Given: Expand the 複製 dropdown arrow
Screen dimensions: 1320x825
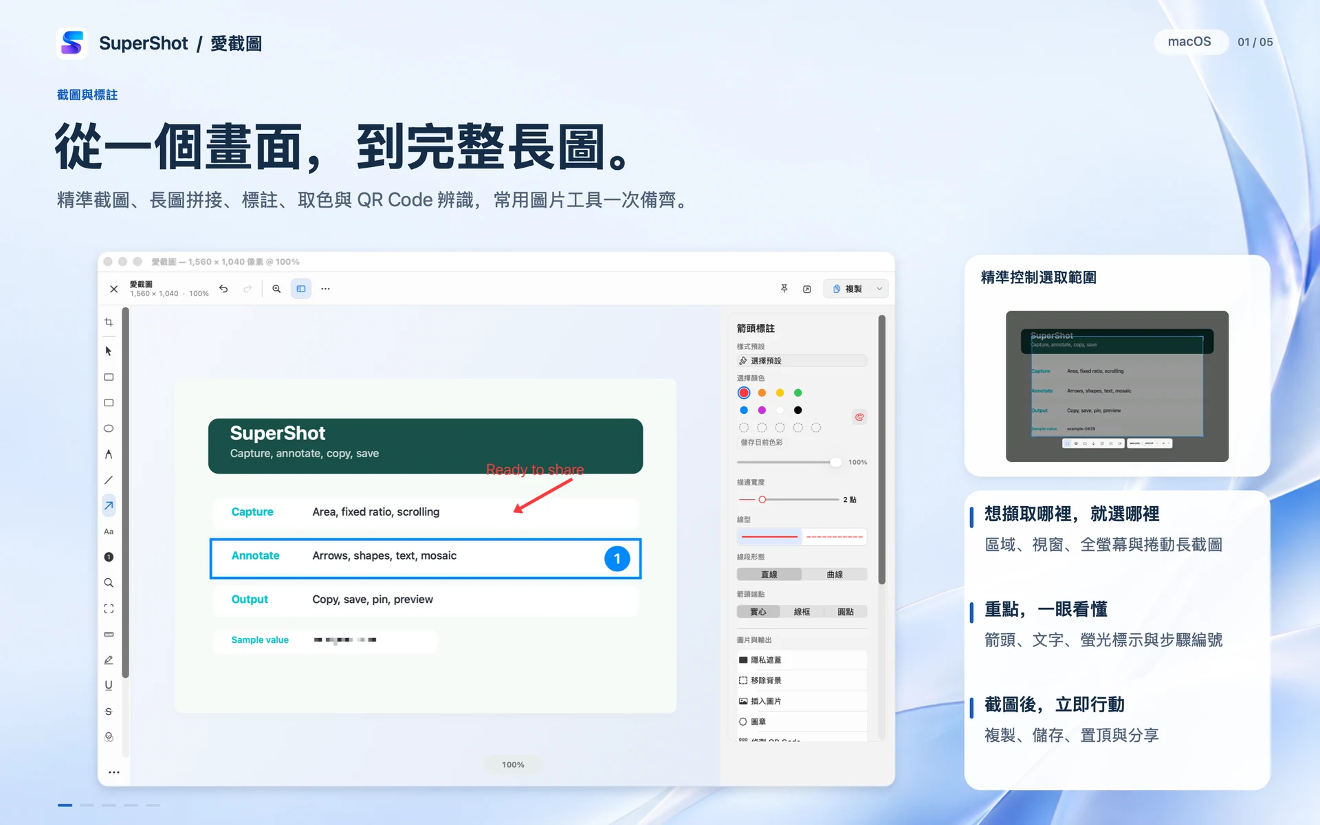Looking at the screenshot, I should [x=879, y=289].
